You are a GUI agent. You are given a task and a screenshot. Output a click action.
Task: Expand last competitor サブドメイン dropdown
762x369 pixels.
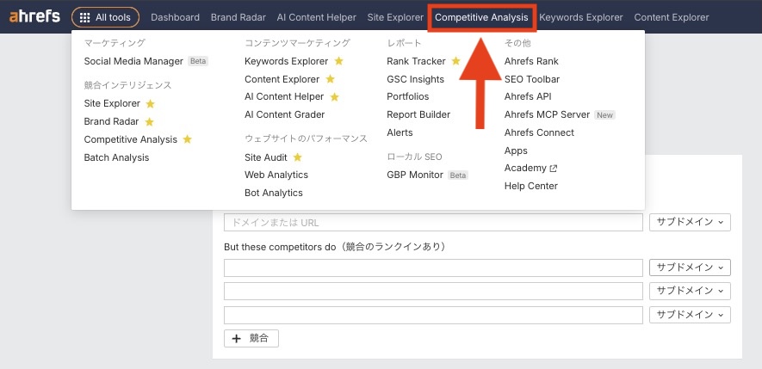point(690,315)
